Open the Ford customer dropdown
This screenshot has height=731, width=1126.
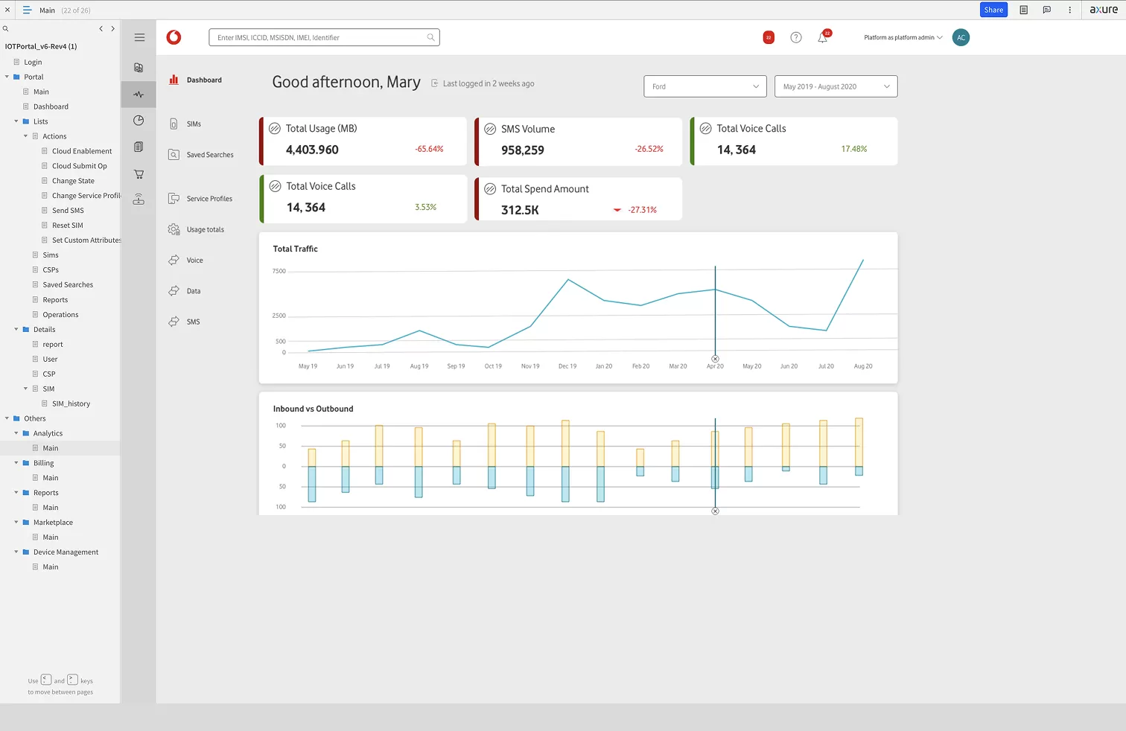(704, 86)
